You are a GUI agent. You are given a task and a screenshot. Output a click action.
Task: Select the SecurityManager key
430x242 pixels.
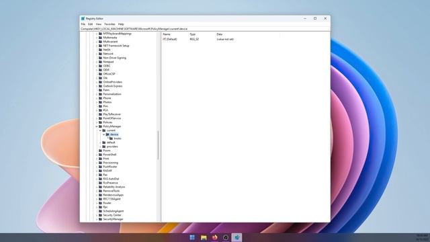click(113, 219)
